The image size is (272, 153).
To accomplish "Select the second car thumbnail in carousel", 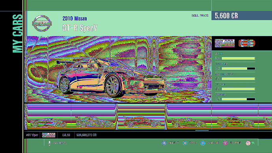I will 94,117.
